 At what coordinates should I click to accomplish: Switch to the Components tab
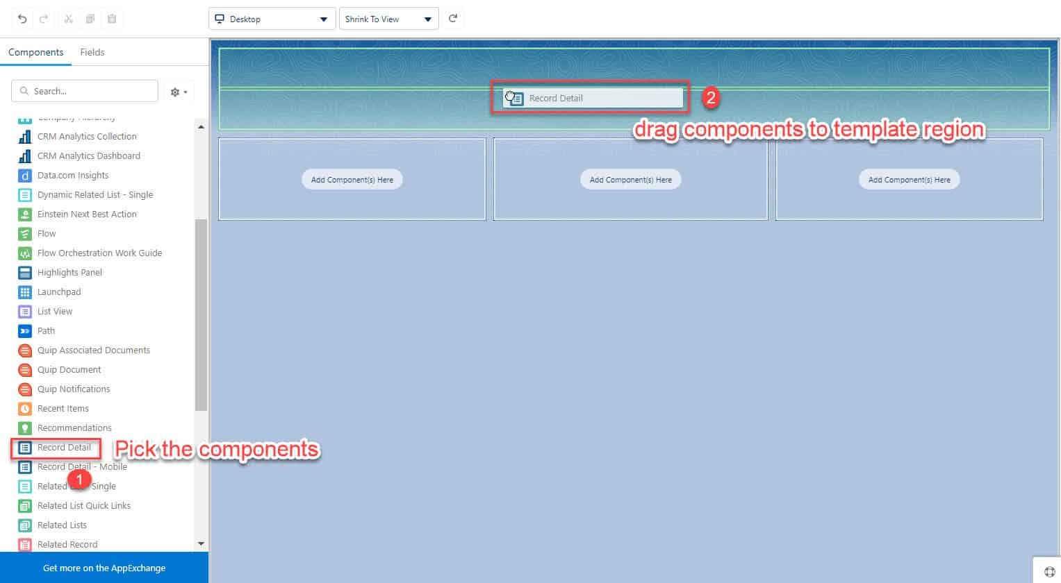click(x=35, y=52)
